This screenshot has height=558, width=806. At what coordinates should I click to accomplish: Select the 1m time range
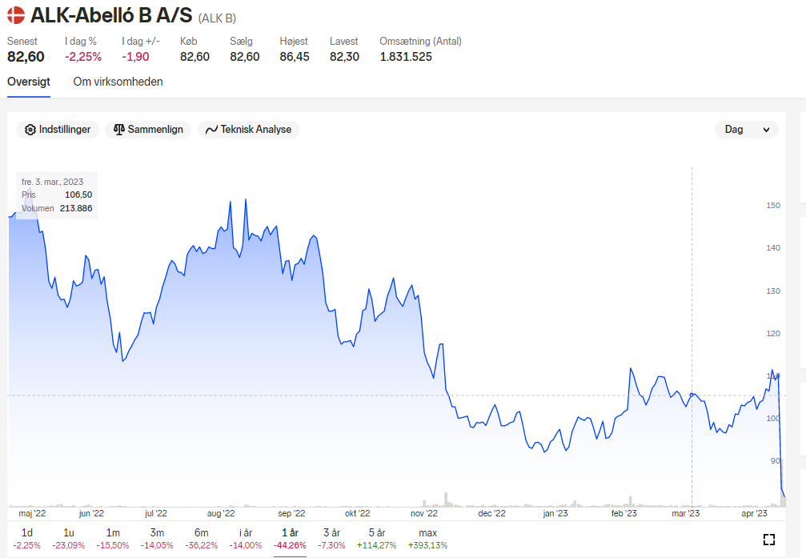pyautogui.click(x=113, y=539)
